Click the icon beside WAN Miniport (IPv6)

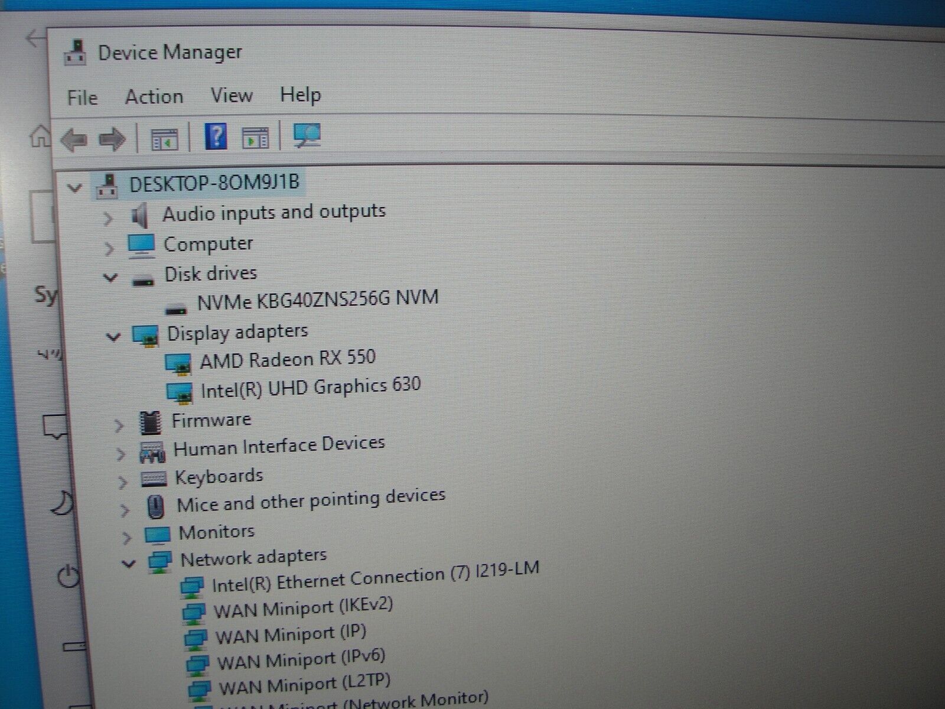coord(198,665)
